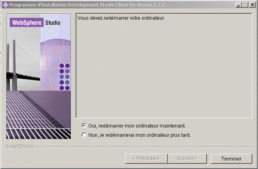Click the text label 'Oui, redémarrer mon ordinateur maintenant'
This screenshot has height=169, width=258.
coord(137,126)
